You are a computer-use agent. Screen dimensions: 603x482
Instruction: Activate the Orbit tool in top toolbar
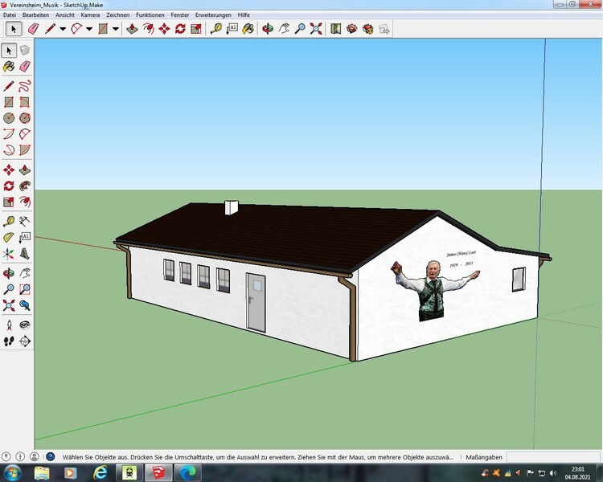(268, 29)
